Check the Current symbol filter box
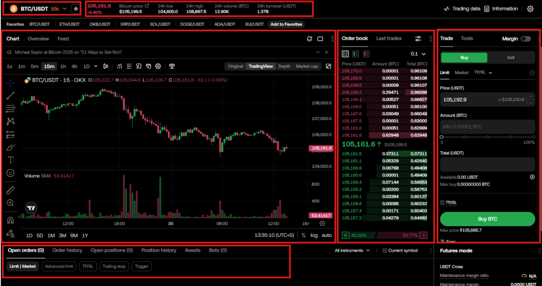Image resolution: width=542 pixels, height=286 pixels. click(x=385, y=251)
